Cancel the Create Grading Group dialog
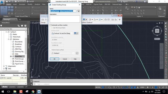 click(65, 59)
